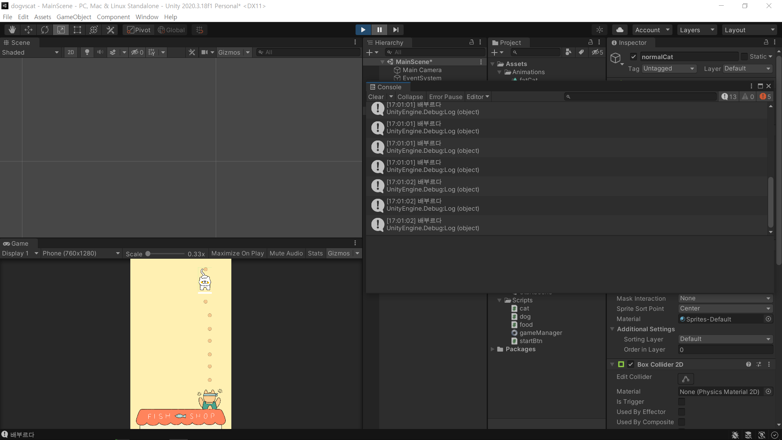Open Phone (760x1280) resolution dropdown
This screenshot has width=782, height=440.
tap(81, 253)
